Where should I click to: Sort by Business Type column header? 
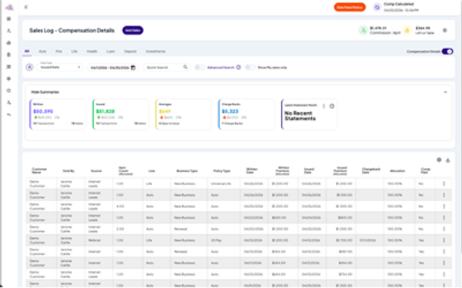(187, 170)
